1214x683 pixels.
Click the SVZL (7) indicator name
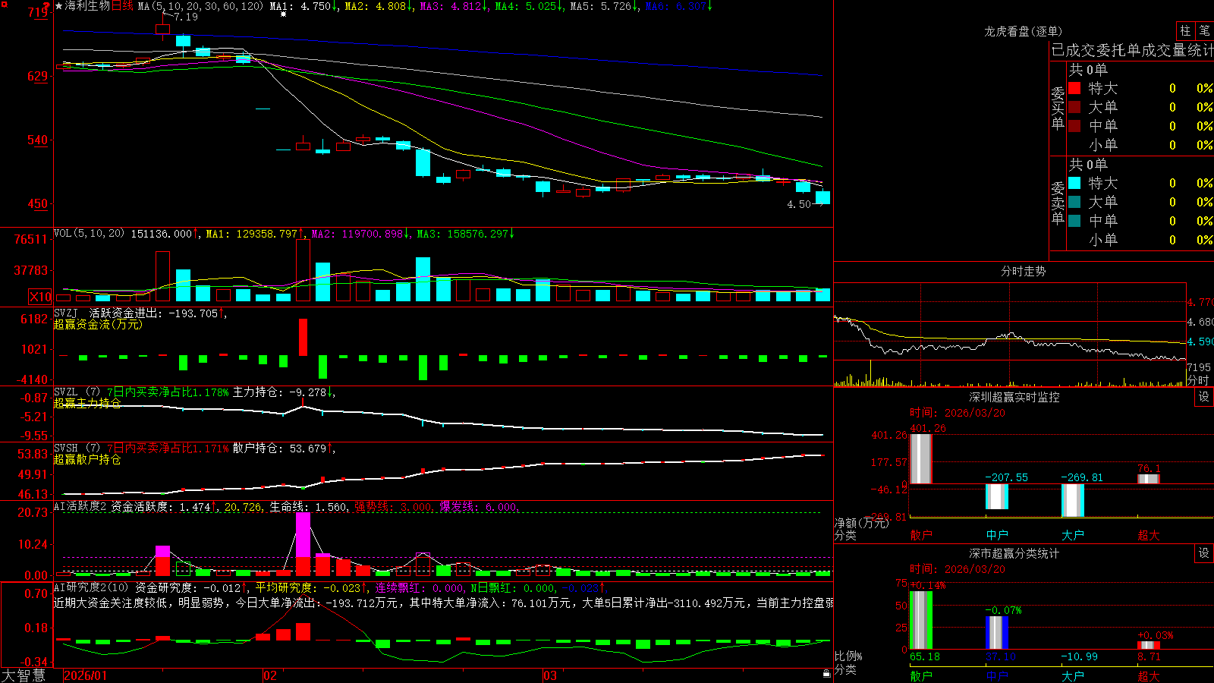(77, 392)
